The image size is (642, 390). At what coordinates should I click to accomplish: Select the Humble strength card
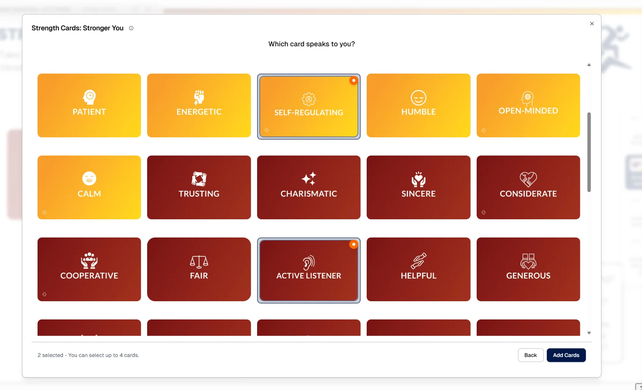(x=418, y=105)
